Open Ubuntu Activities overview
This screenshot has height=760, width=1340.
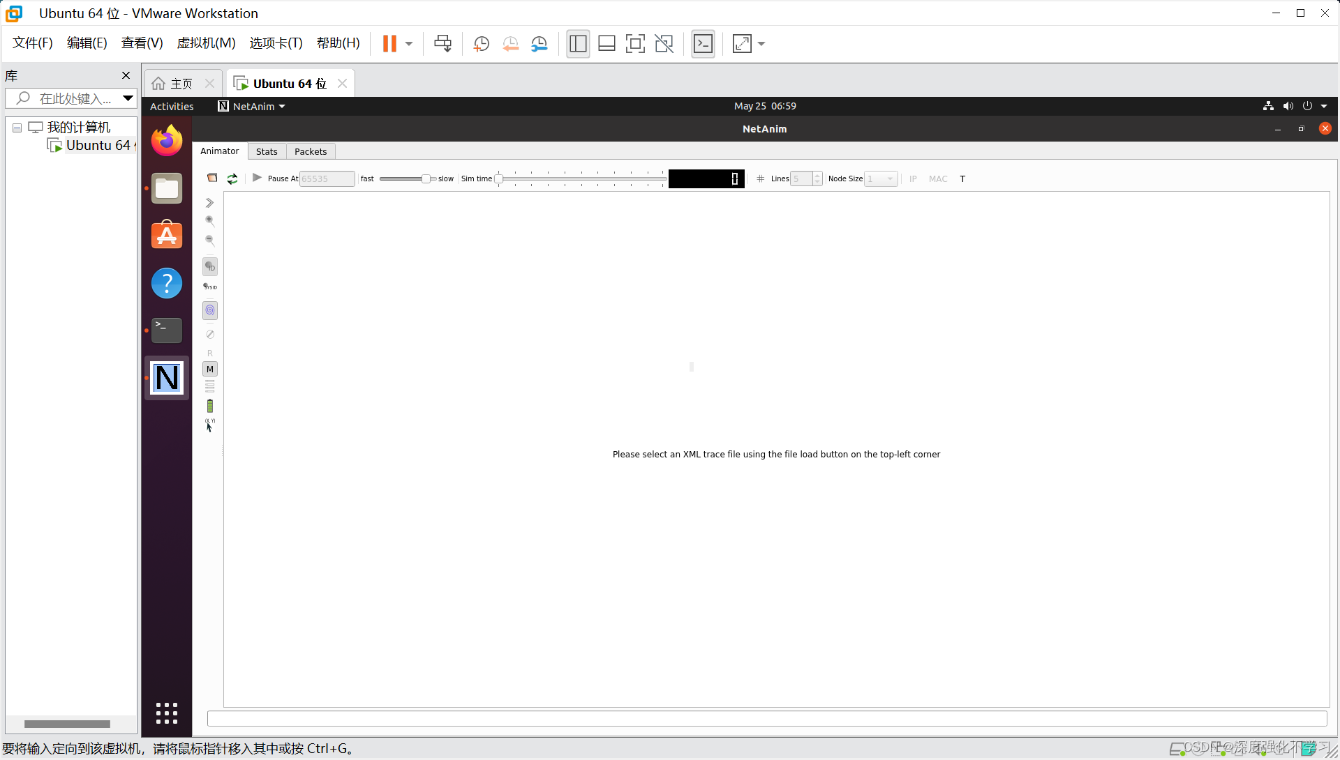point(172,106)
